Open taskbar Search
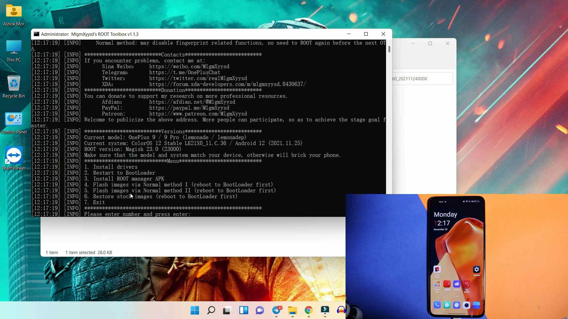This screenshot has height=319, width=568. (x=211, y=310)
